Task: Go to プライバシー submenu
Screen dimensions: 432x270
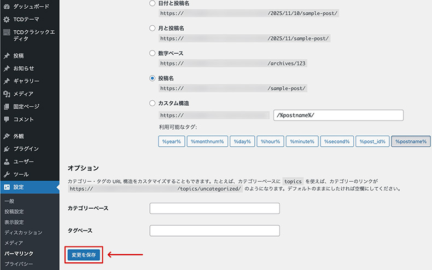Action: point(19,264)
